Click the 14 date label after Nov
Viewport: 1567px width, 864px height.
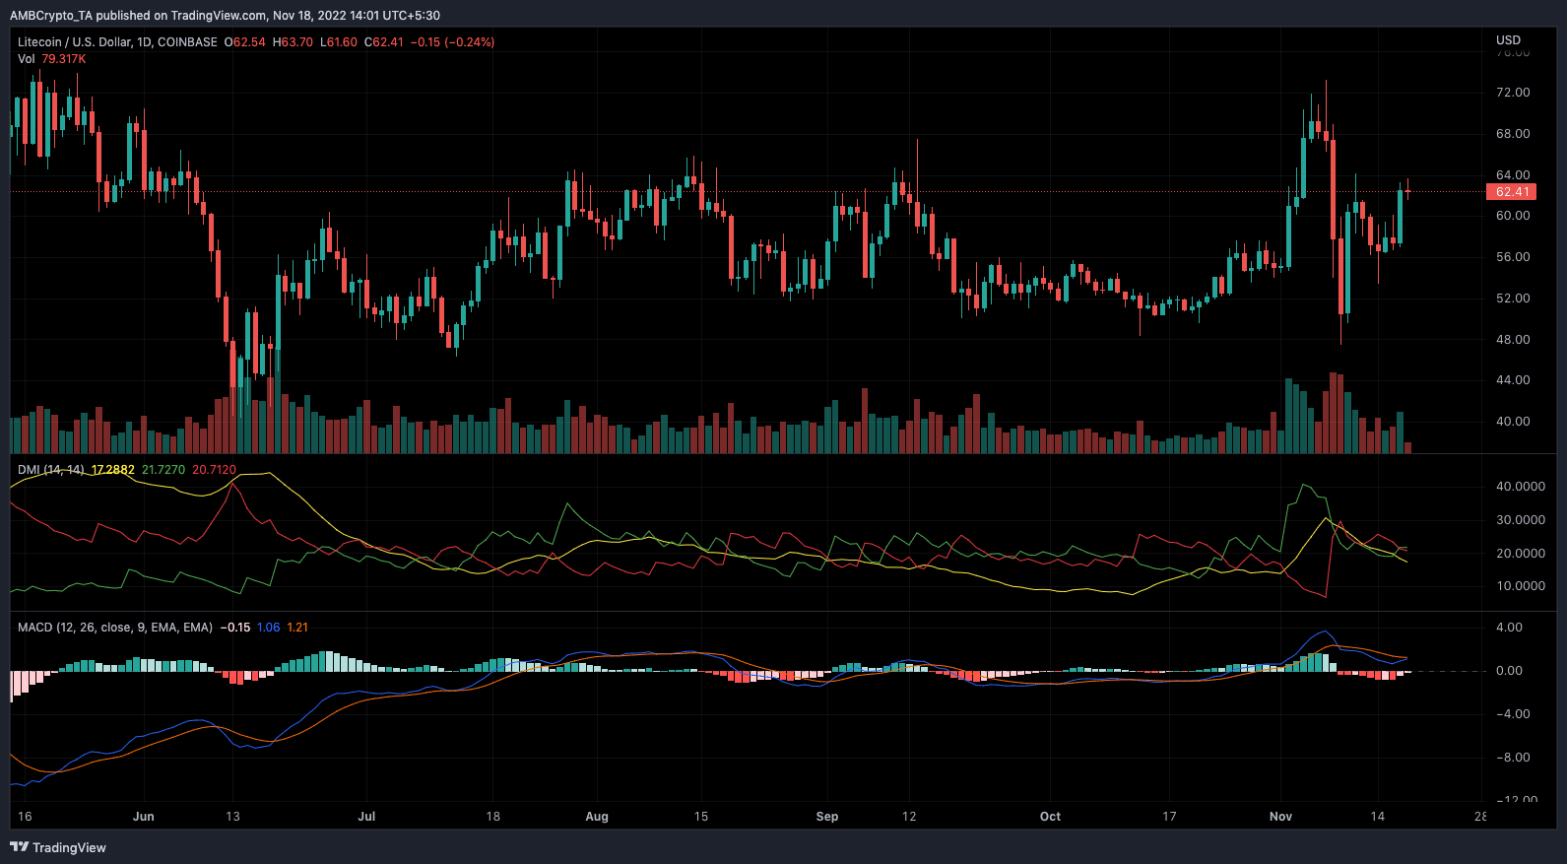pos(1378,817)
